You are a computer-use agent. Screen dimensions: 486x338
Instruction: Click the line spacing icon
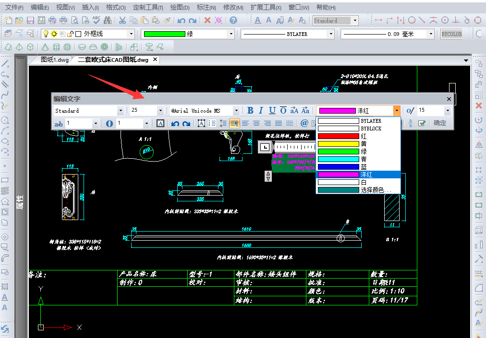pyautogui.click(x=223, y=124)
